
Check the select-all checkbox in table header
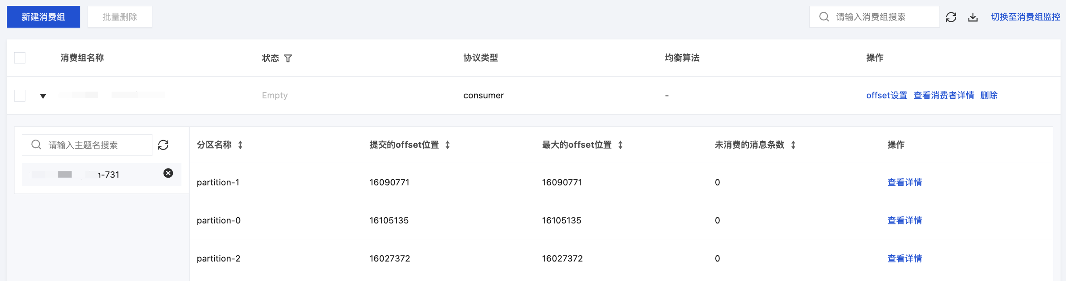click(20, 58)
